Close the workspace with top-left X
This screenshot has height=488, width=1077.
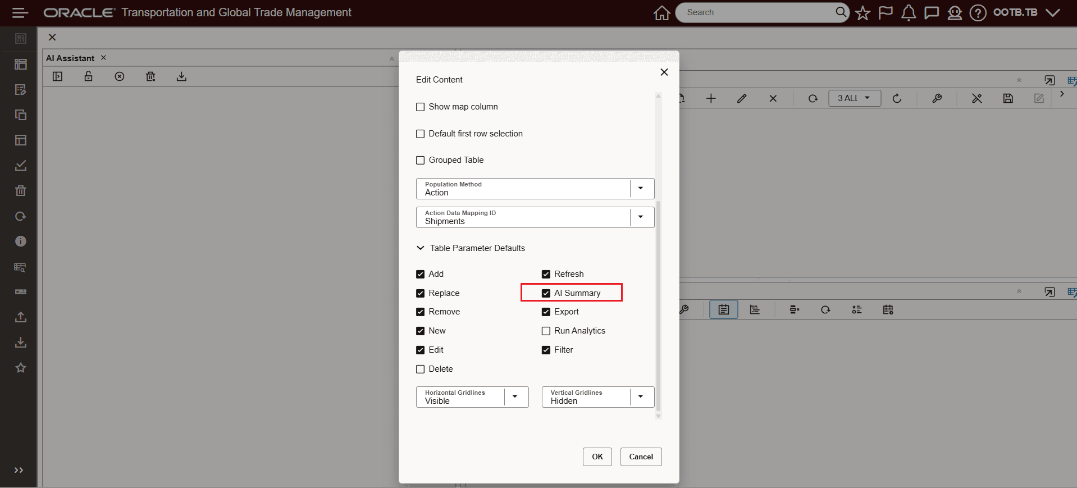52,37
